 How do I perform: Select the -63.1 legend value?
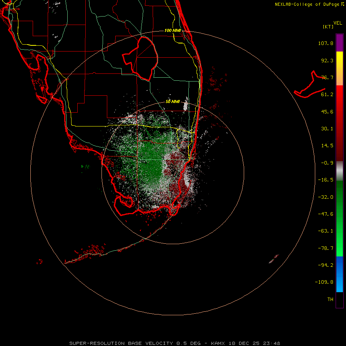(x=326, y=231)
